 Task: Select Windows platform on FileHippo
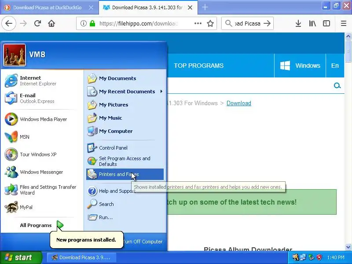pos(300,66)
